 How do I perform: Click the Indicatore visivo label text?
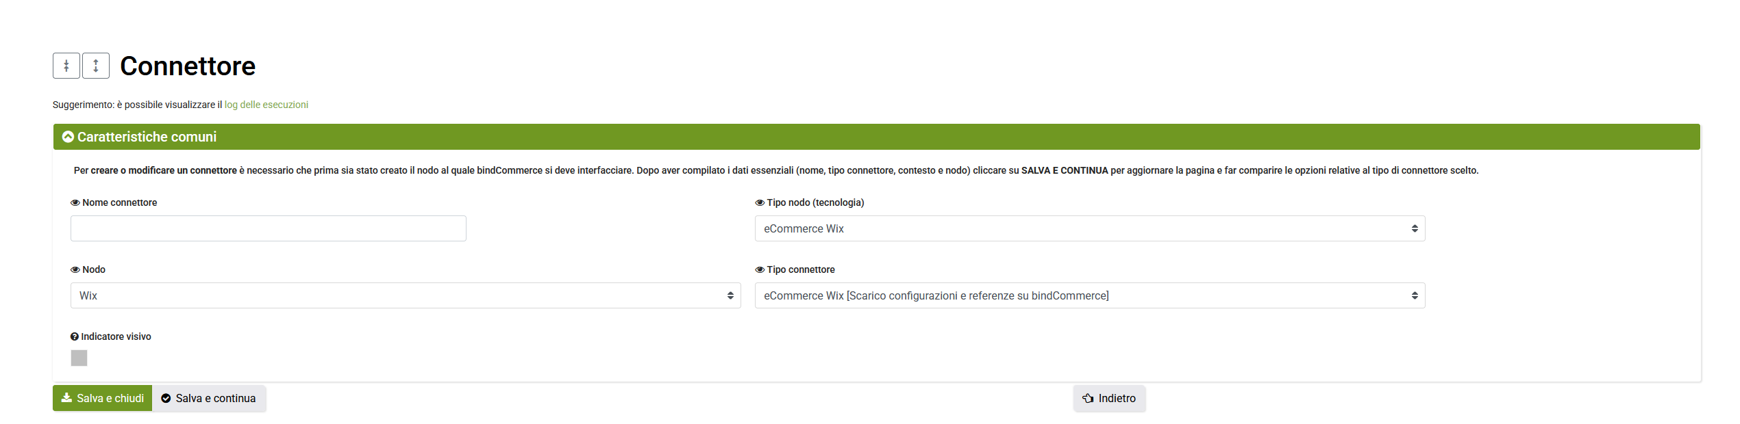(x=116, y=337)
